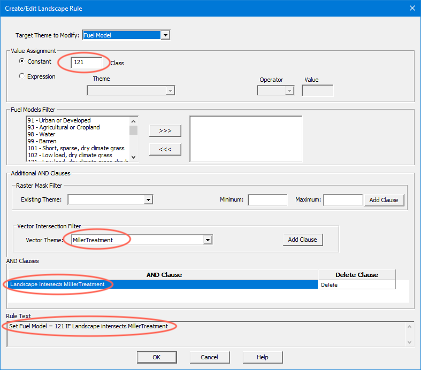Click the Help button
The height and width of the screenshot is (370, 421).
click(x=263, y=357)
